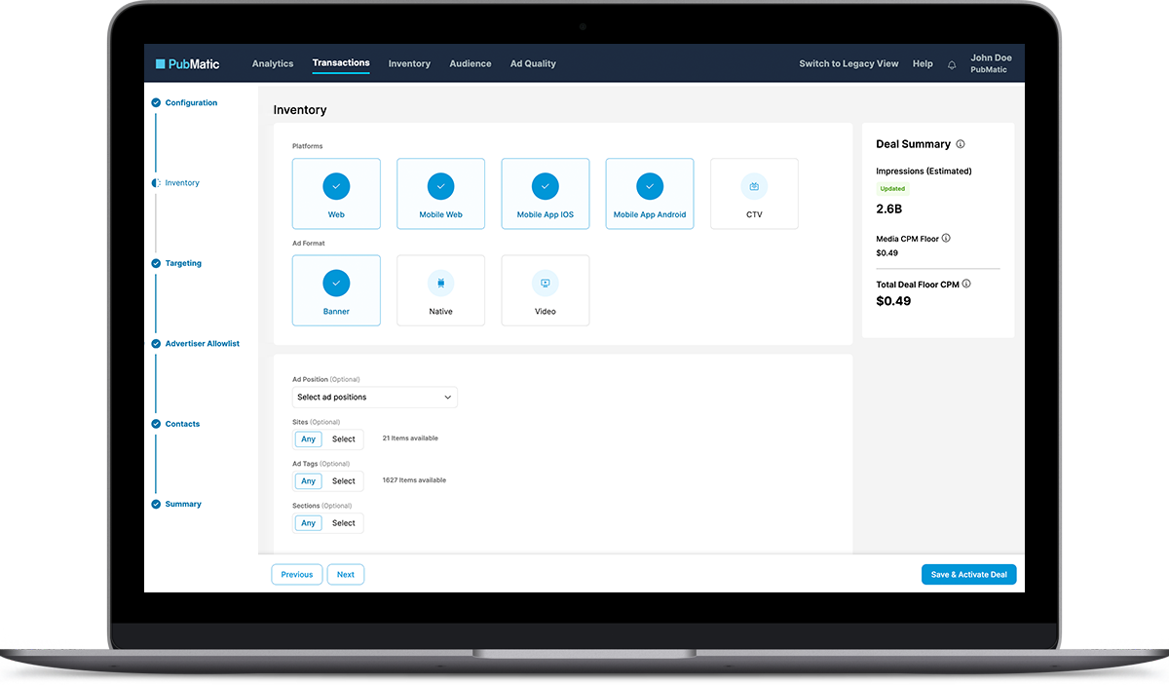Go to the Targeting step in sidebar
This screenshot has width=1169, height=685.
click(x=183, y=263)
